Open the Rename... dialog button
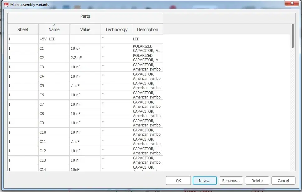Viewport: 302px width, 192px height. [x=231, y=181]
